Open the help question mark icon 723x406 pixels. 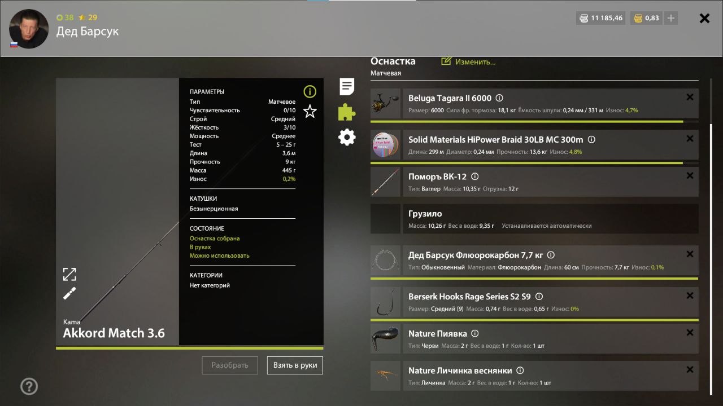tap(29, 386)
